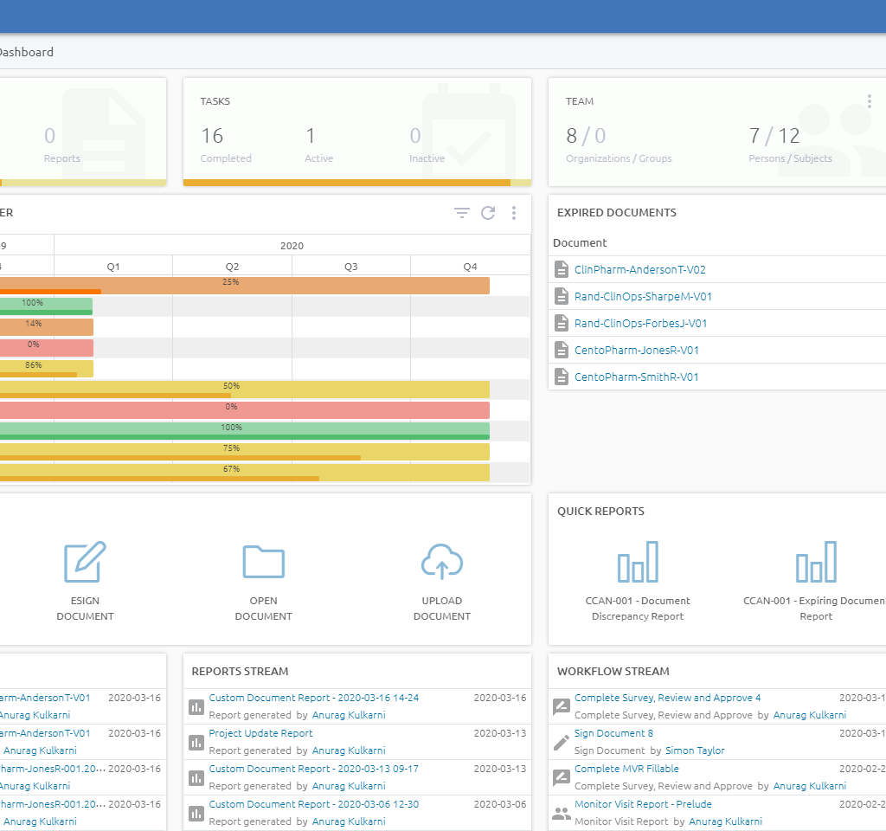Open Custom Document Report 2020-03-16 14-24

pyautogui.click(x=313, y=698)
